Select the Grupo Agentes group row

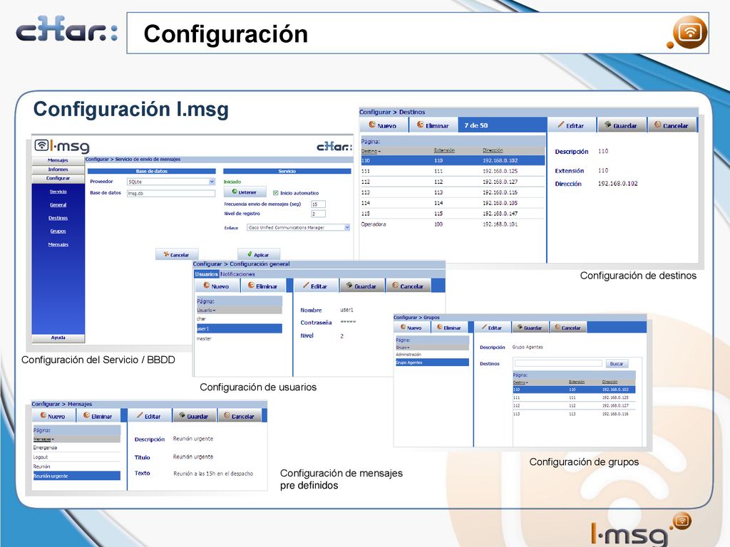432,363
